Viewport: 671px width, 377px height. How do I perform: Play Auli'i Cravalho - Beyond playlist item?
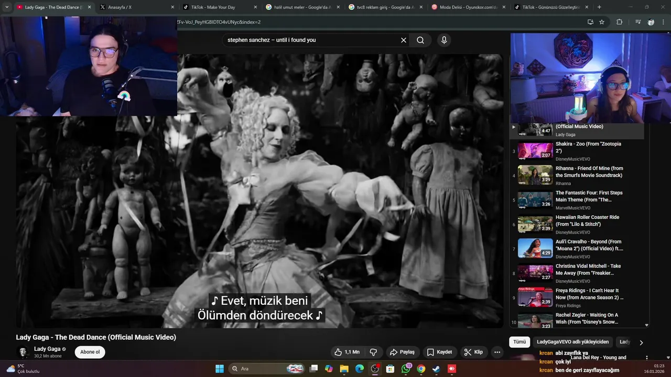coord(577,249)
